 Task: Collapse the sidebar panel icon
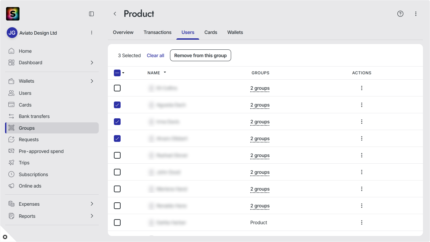(x=91, y=14)
